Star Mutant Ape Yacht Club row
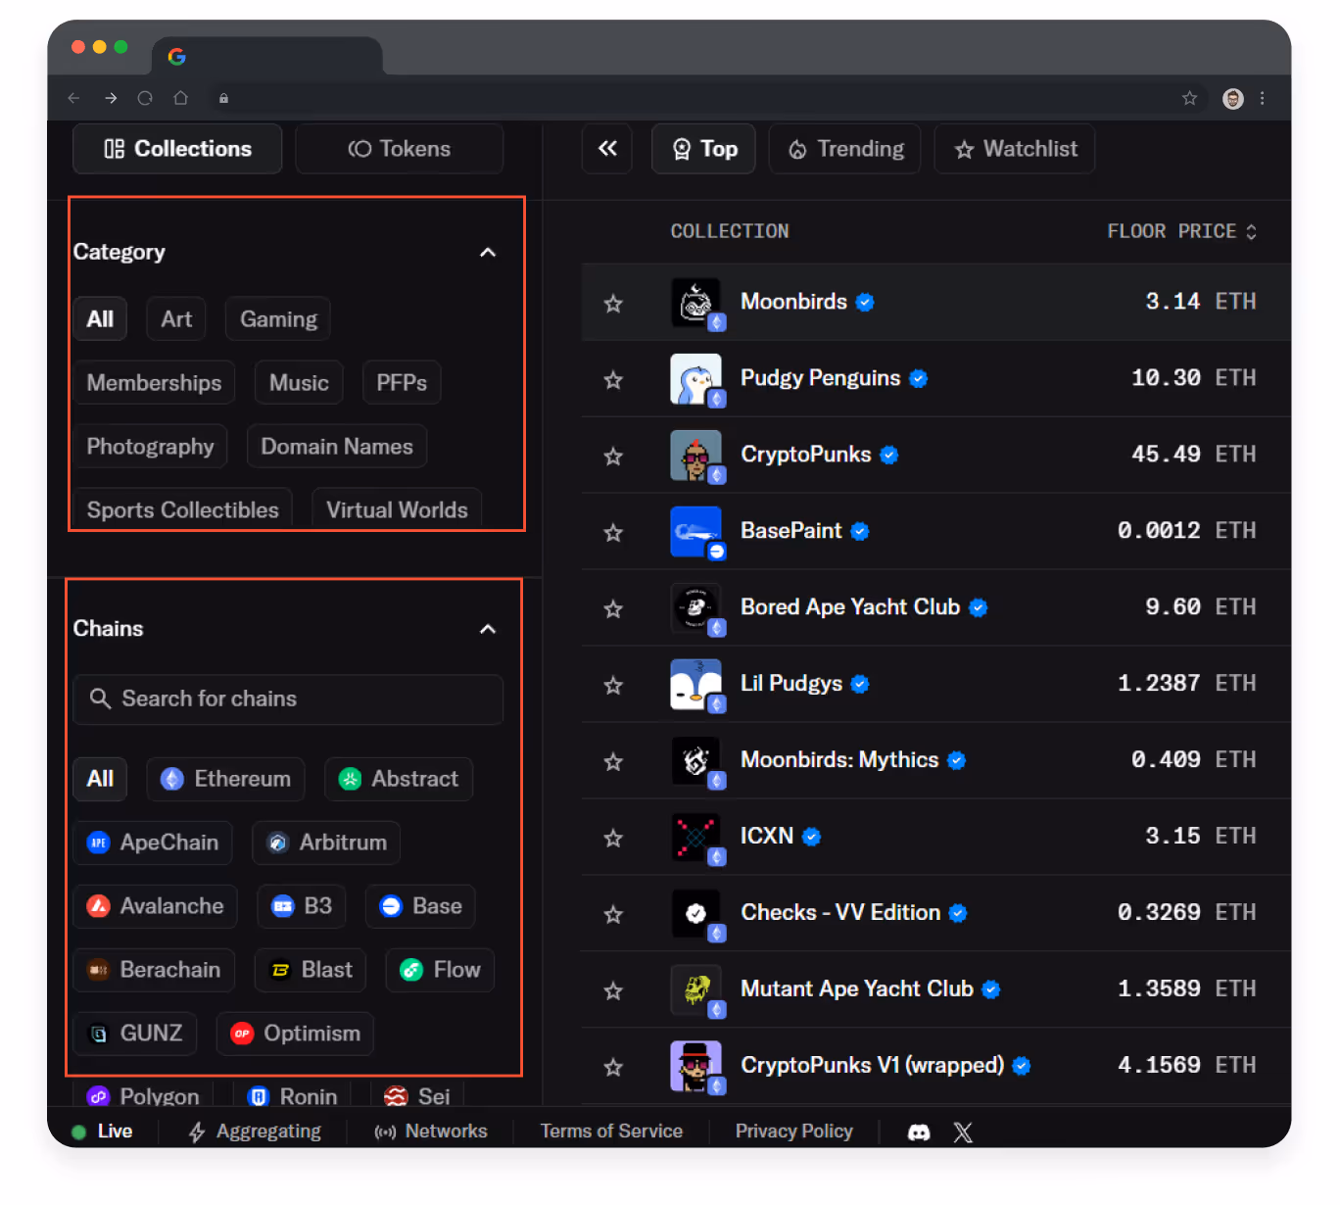 pyautogui.click(x=613, y=991)
